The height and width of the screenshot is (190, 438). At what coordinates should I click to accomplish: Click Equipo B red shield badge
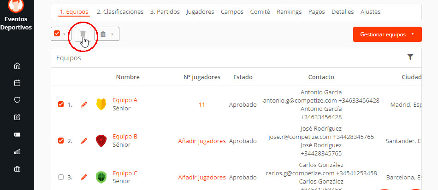(x=101, y=141)
